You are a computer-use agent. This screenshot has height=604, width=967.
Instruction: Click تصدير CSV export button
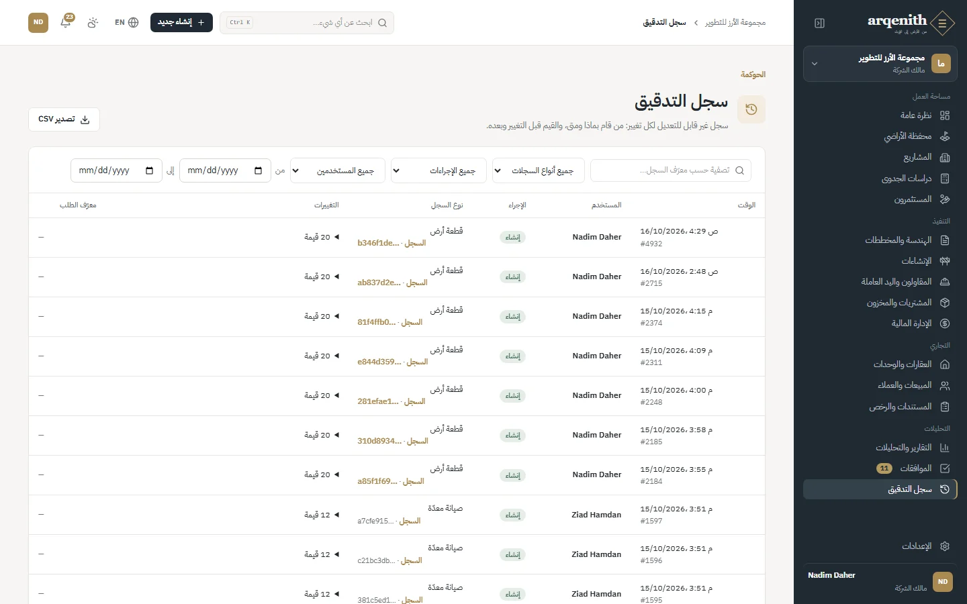(x=64, y=119)
